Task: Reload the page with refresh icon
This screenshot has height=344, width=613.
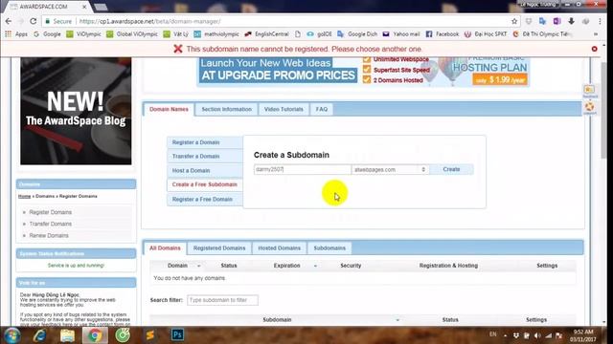Action: click(x=34, y=21)
